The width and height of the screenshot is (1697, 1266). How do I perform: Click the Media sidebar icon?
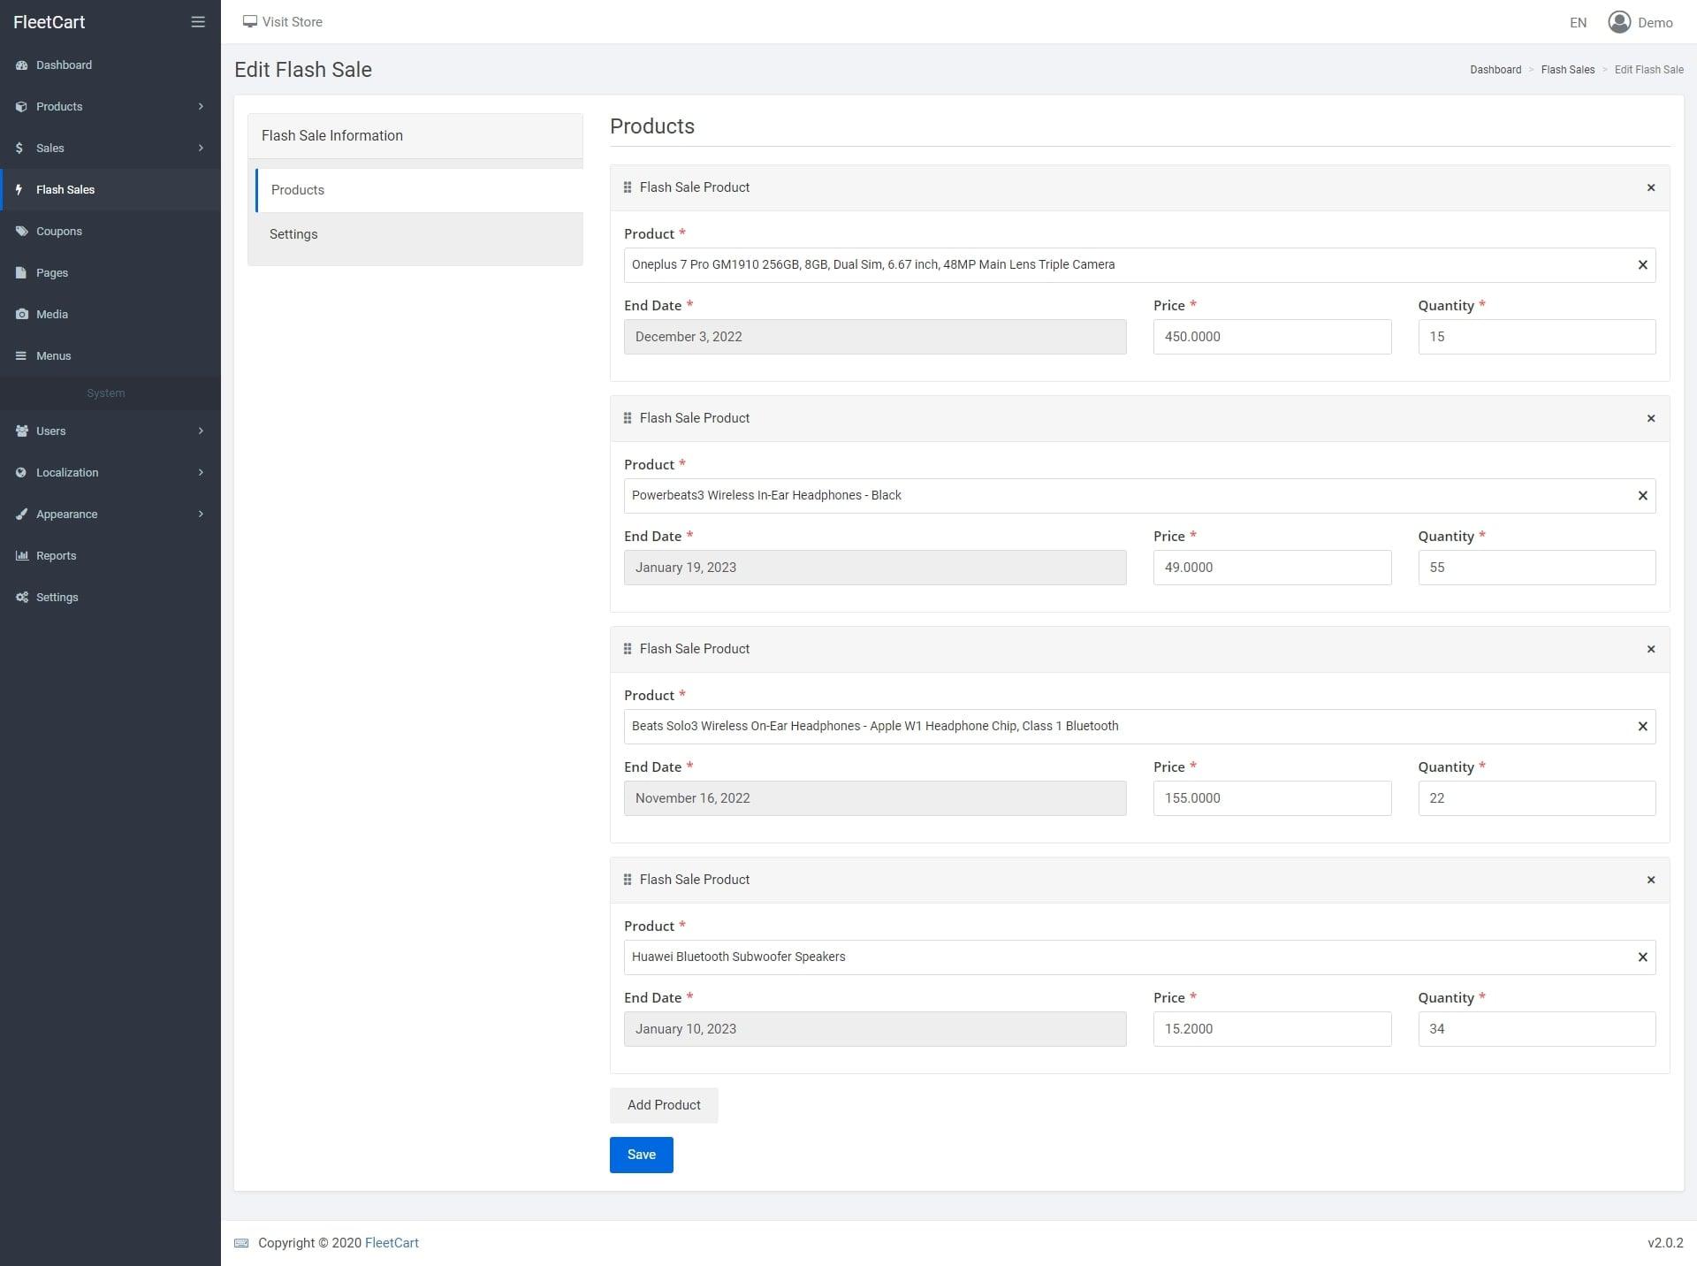coord(20,314)
